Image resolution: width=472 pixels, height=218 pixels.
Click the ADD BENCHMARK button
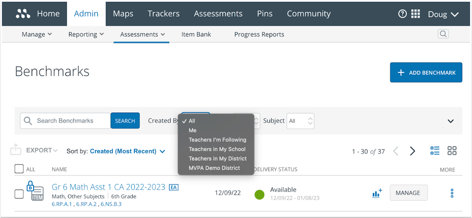pyautogui.click(x=426, y=72)
